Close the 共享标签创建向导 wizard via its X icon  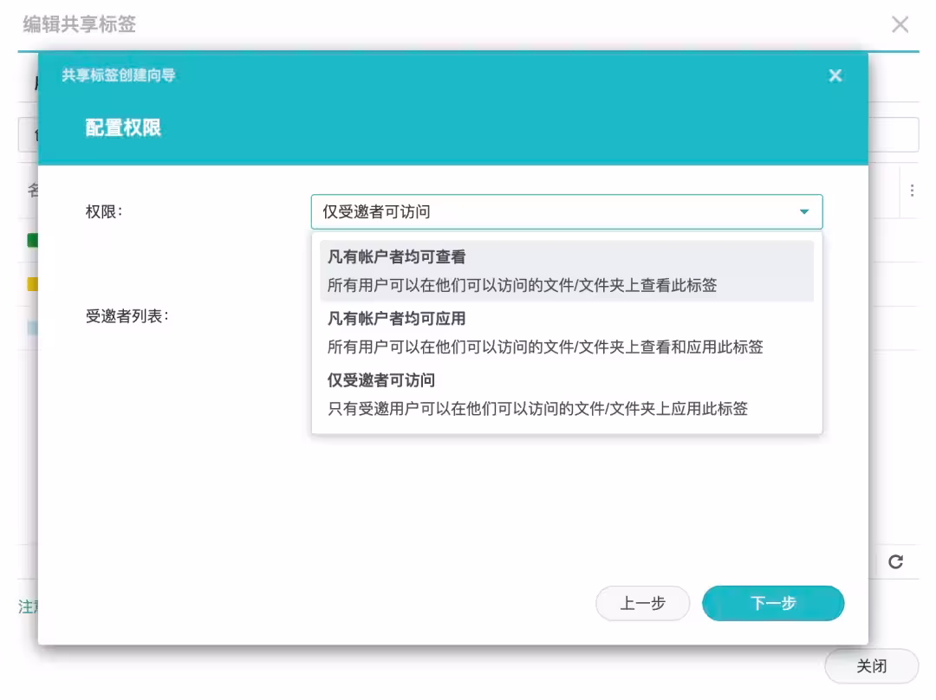835,75
